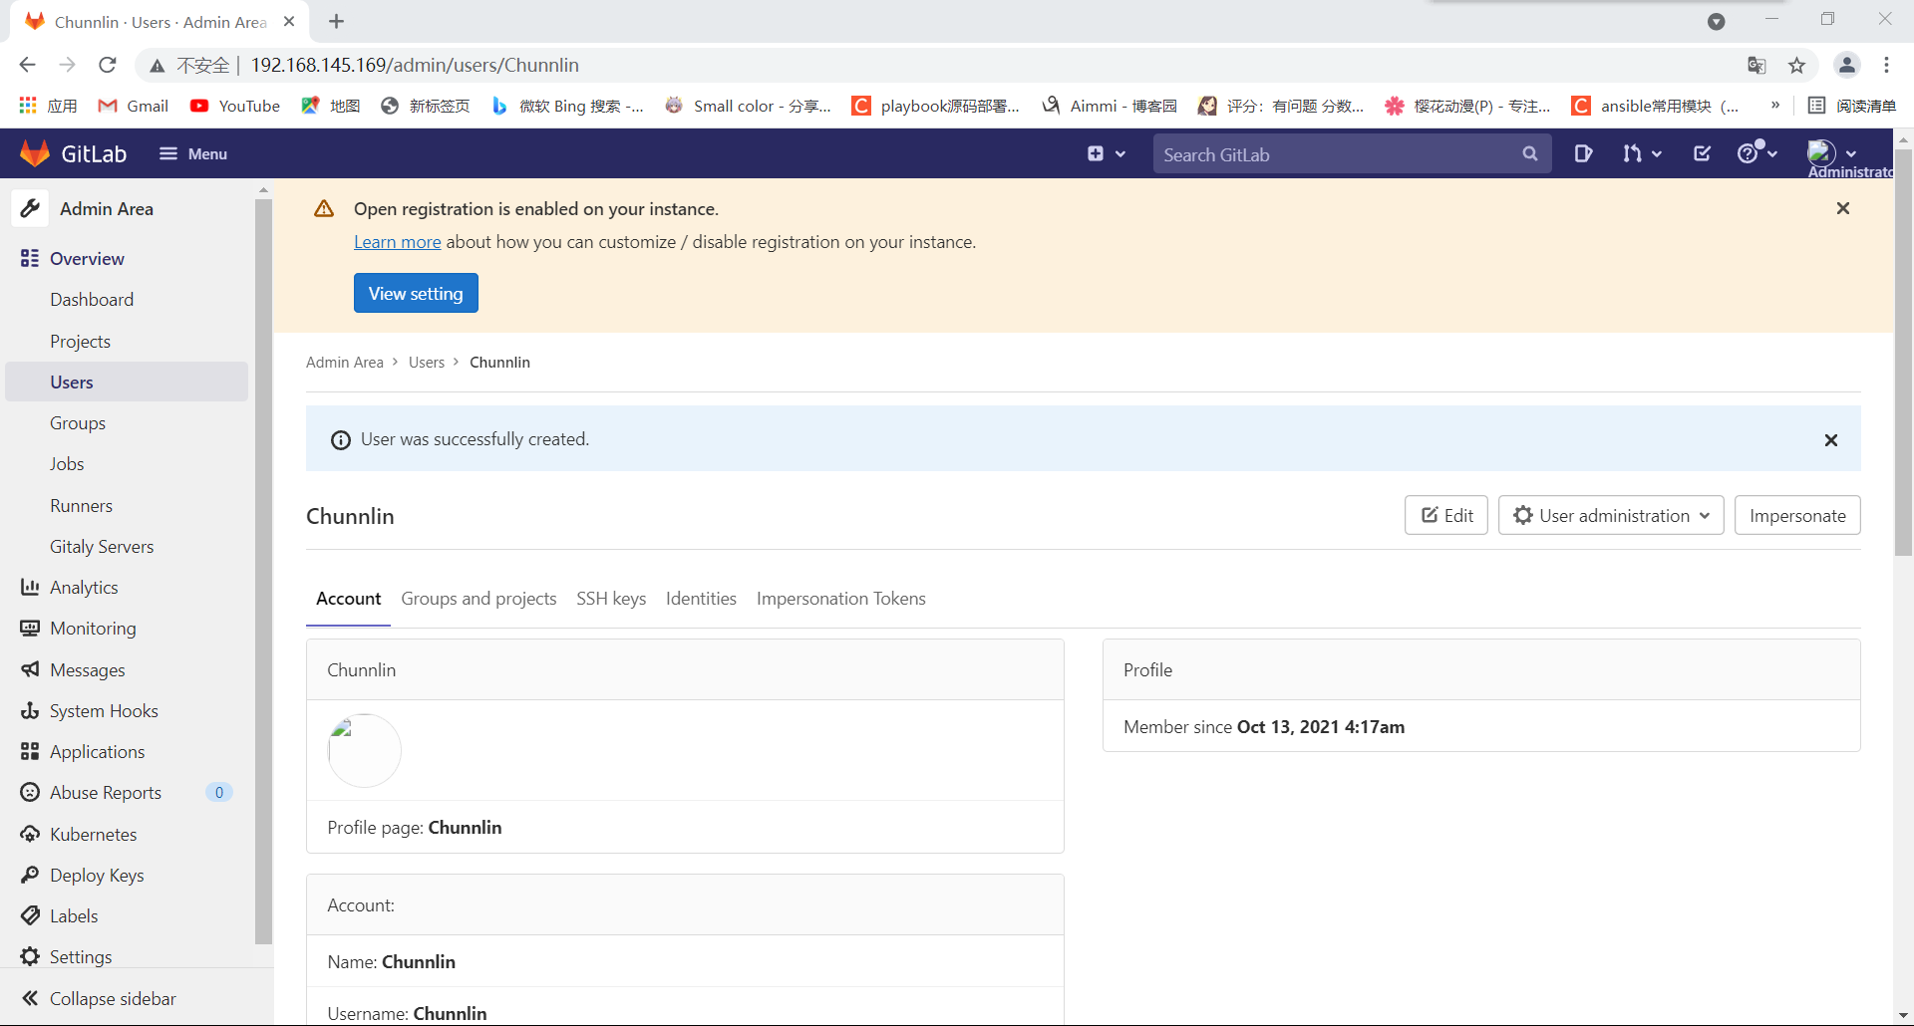Viewport: 1914px width, 1026px height.
Task: Switch to Impersonation Tokens tab
Action: 841,599
